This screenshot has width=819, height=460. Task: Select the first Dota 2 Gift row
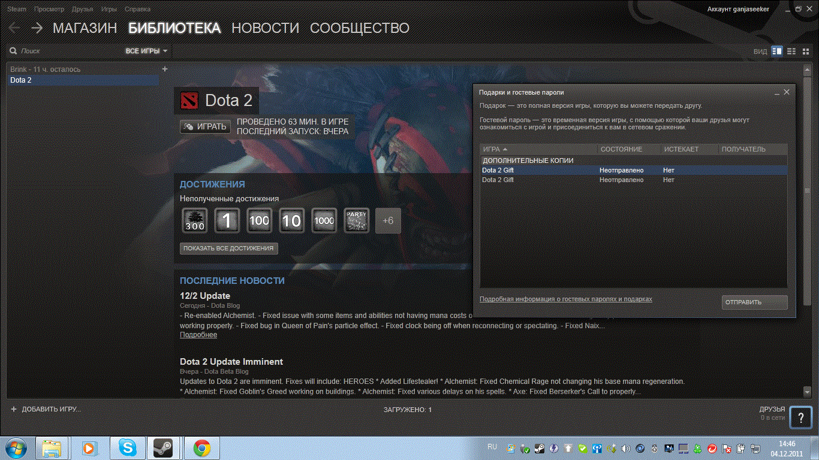(x=634, y=170)
